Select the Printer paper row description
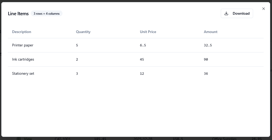This screenshot has height=140, width=272. (23, 45)
